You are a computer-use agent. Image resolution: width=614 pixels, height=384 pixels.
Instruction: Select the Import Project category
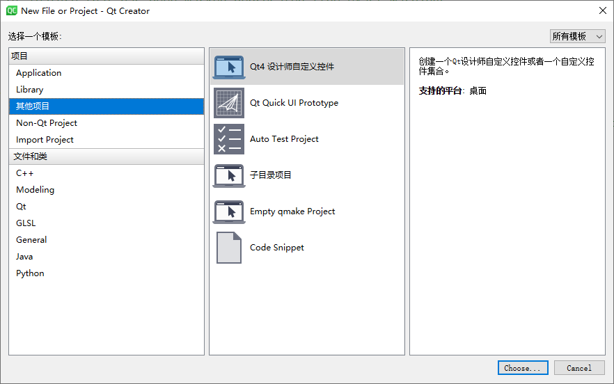coord(107,140)
